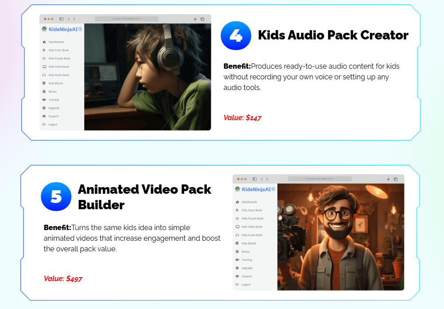Click the forward navigation chevron
Image resolution: width=444 pixels, height=309 pixels.
tap(73, 19)
